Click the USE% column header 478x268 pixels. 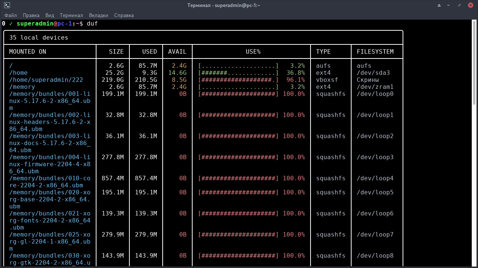(253, 51)
